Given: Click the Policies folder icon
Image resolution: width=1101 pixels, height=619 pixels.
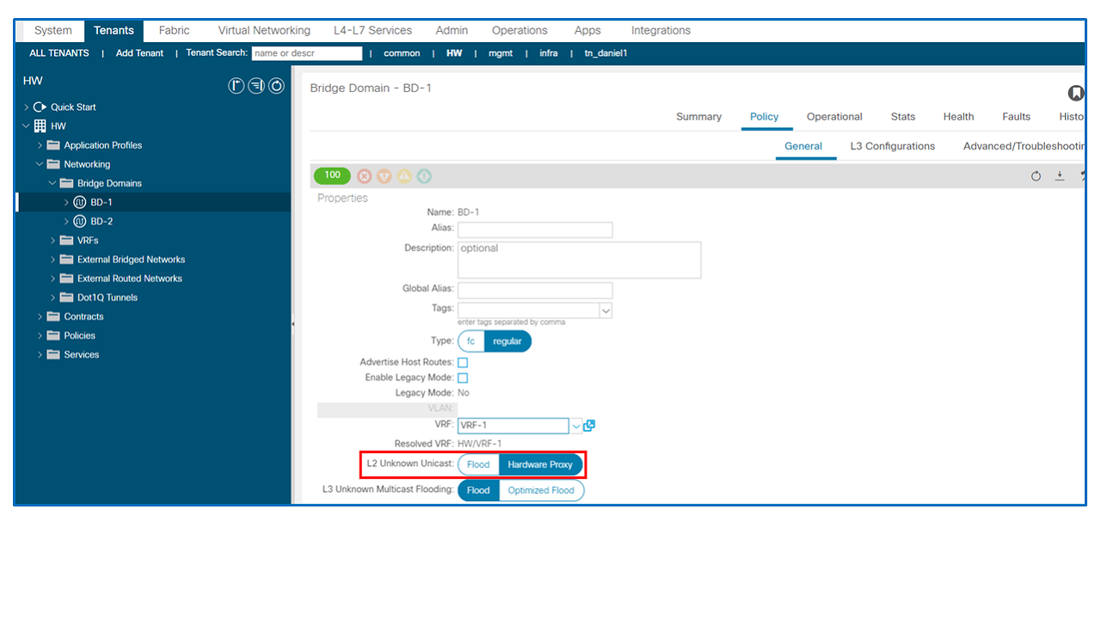Looking at the screenshot, I should (53, 335).
